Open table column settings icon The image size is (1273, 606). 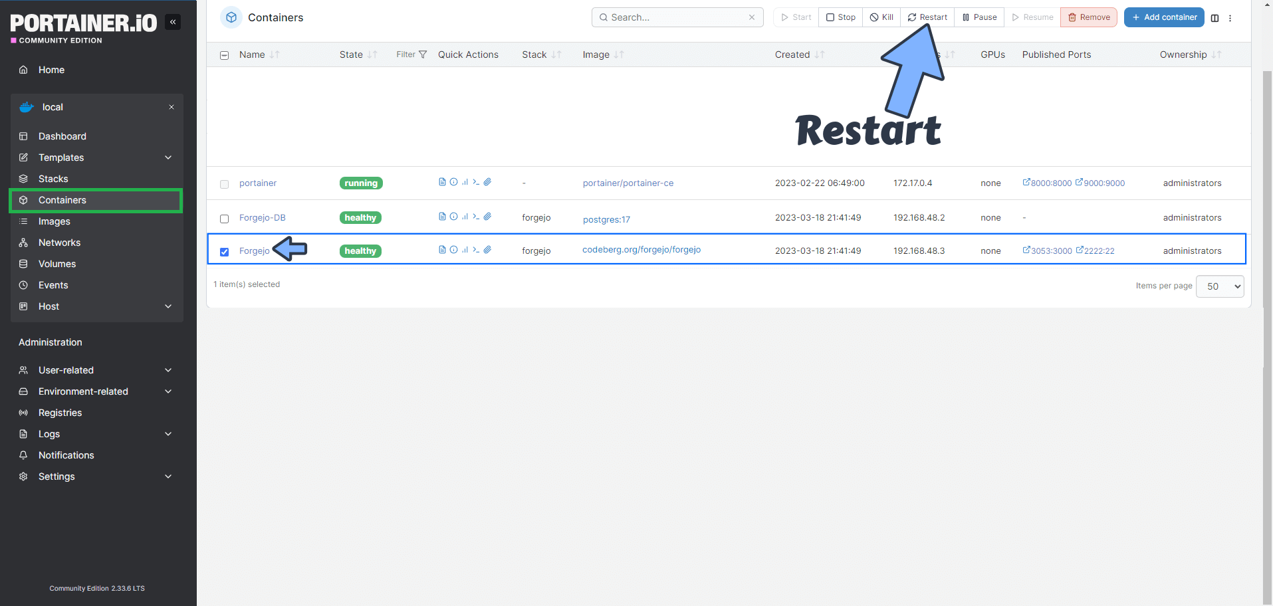1215,18
